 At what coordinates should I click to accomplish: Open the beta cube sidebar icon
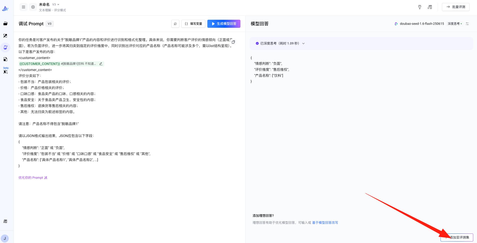tap(6, 71)
